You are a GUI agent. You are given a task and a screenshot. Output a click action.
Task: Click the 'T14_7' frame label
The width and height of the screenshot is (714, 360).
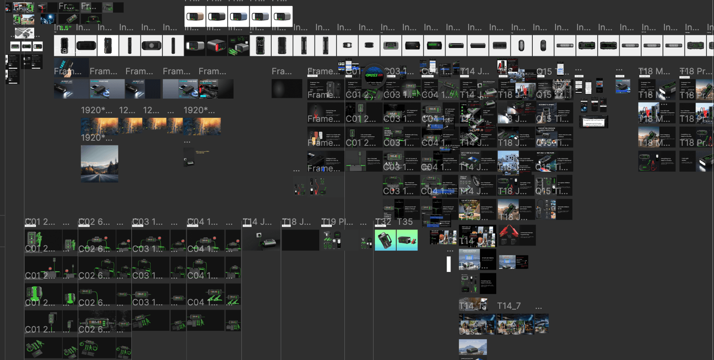[508, 305]
